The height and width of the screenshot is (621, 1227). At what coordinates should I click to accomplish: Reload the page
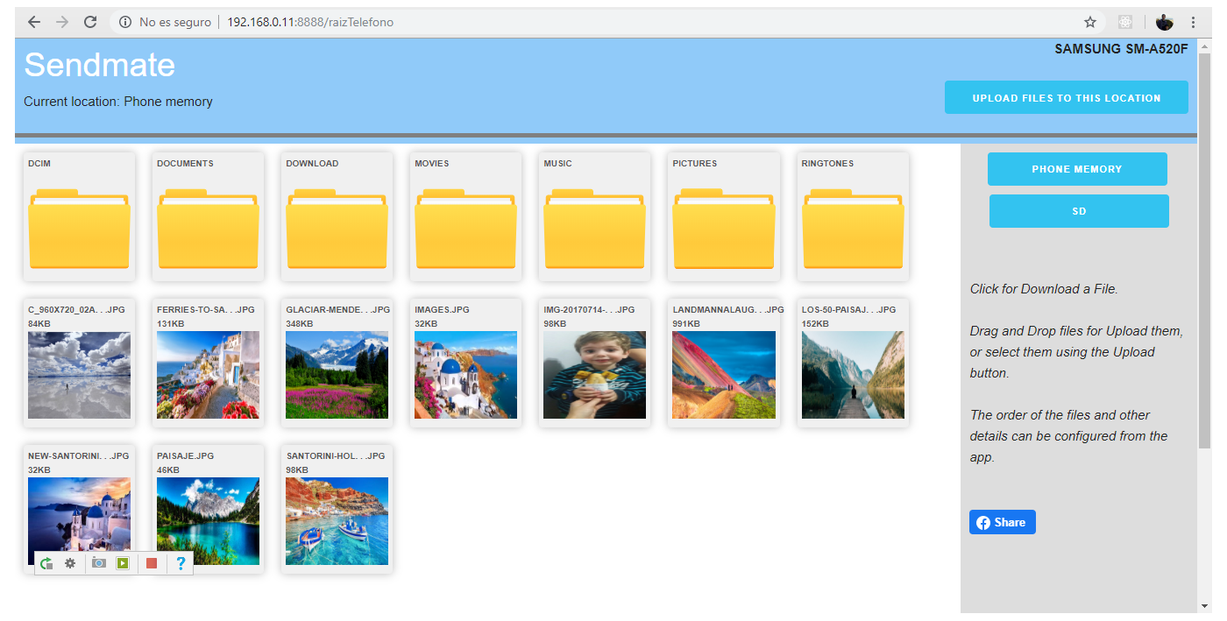(x=90, y=22)
